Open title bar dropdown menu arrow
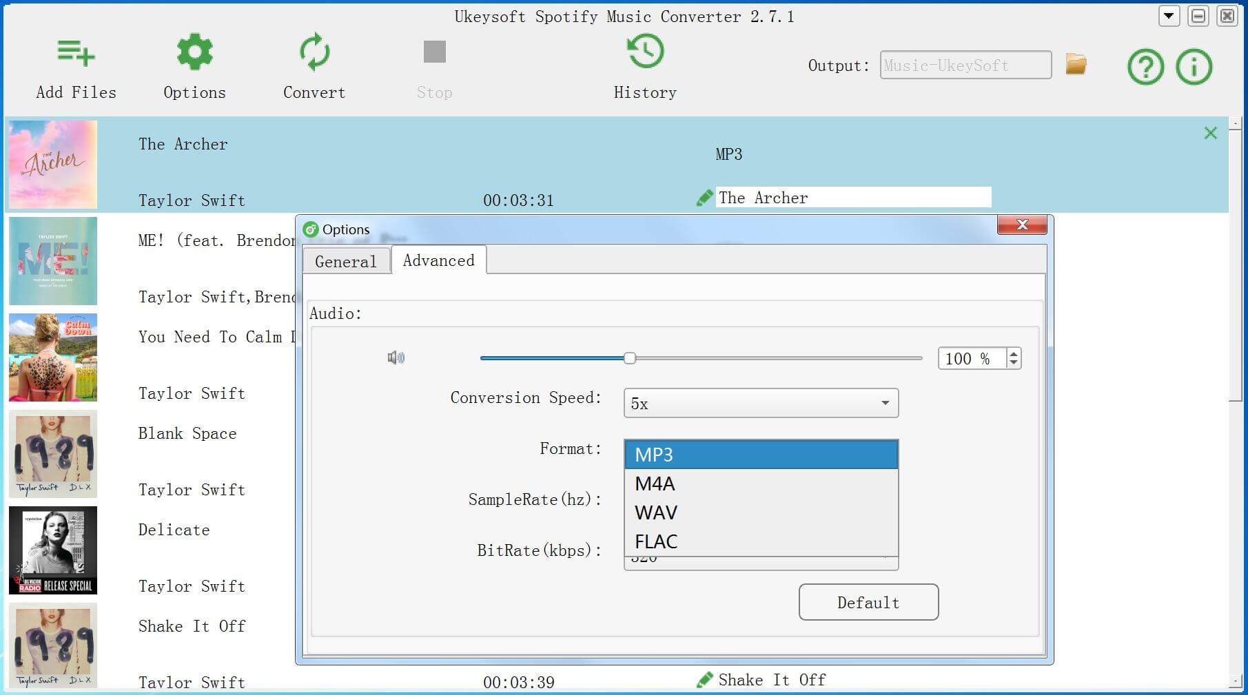The height and width of the screenshot is (695, 1248). [1169, 16]
